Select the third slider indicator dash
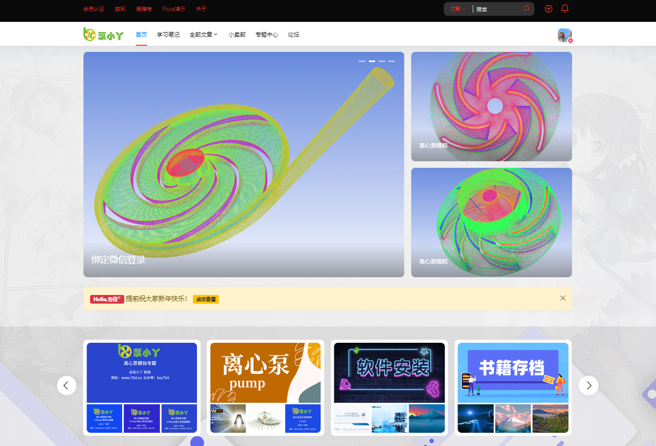The width and height of the screenshot is (656, 446). 382,61
